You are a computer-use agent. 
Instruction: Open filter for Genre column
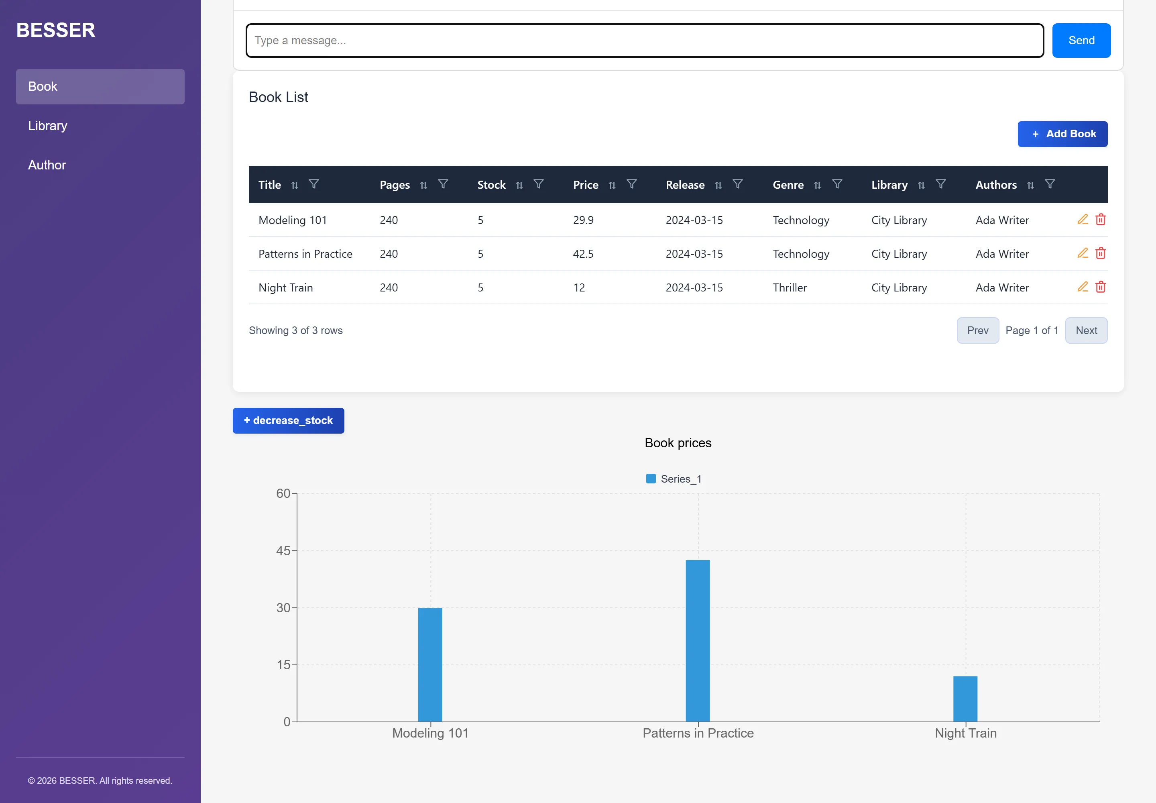pyautogui.click(x=837, y=184)
